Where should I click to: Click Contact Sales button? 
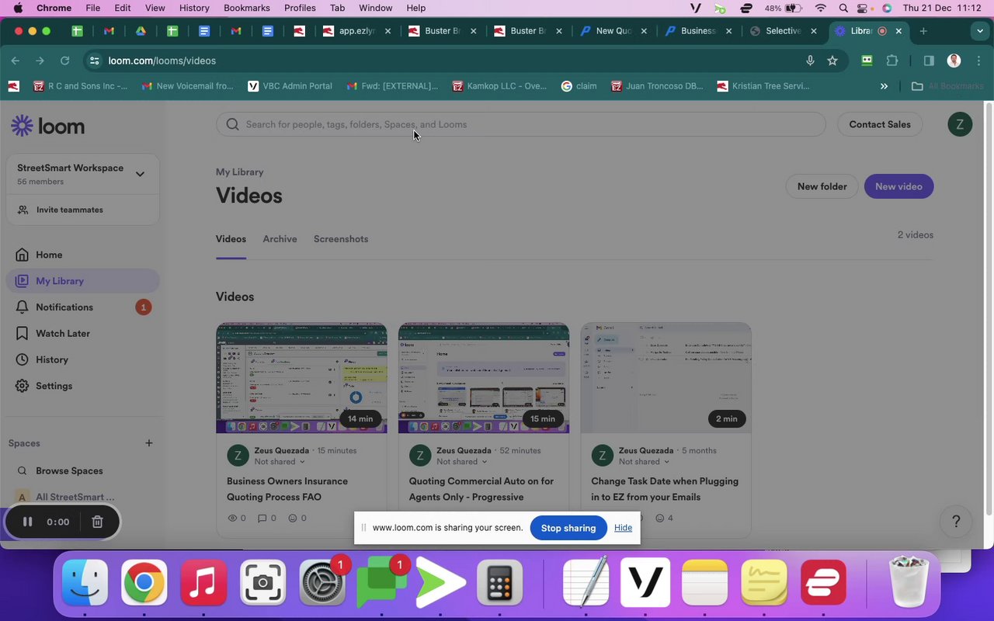[880, 124]
